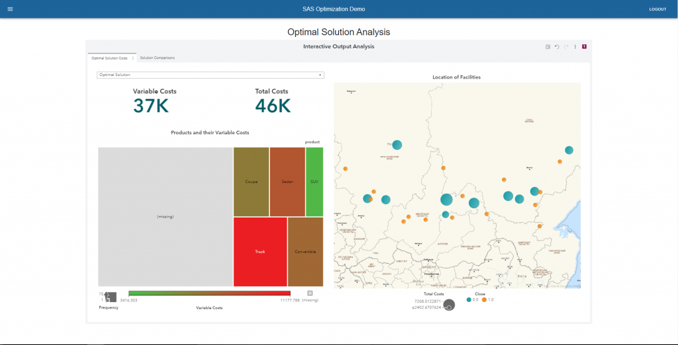Click the Truck tile in the treemap
The width and height of the screenshot is (678, 345).
260,252
